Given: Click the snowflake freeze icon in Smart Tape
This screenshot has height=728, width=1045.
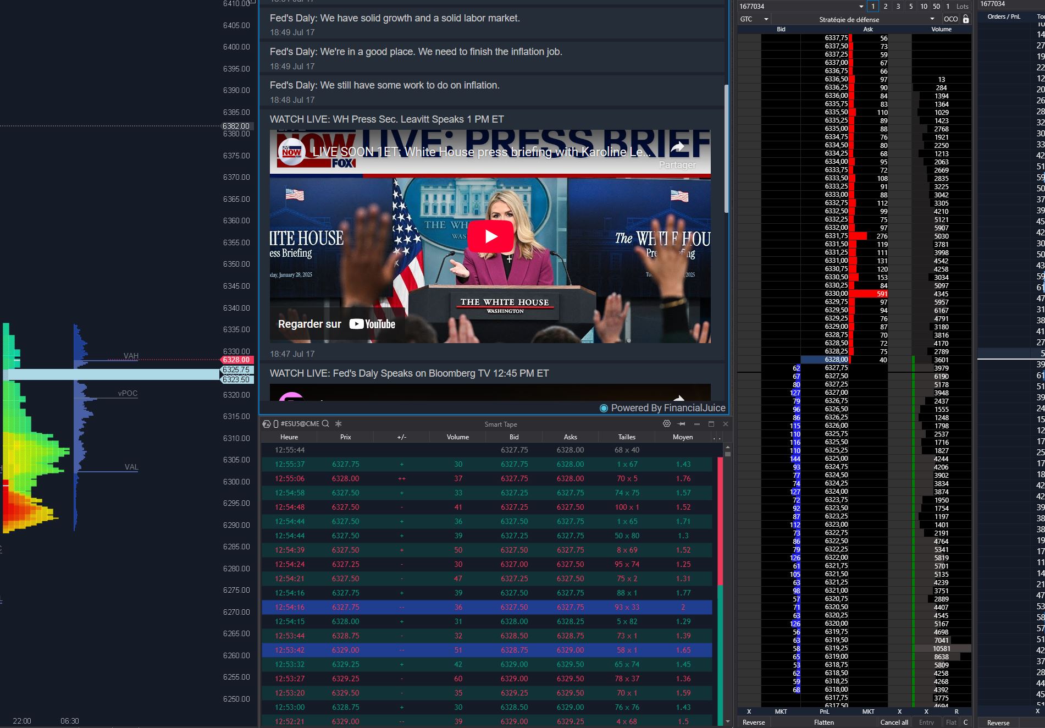Looking at the screenshot, I should (339, 424).
